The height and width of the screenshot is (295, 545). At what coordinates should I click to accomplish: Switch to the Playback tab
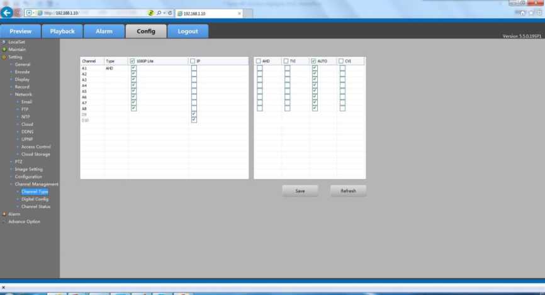(62, 31)
